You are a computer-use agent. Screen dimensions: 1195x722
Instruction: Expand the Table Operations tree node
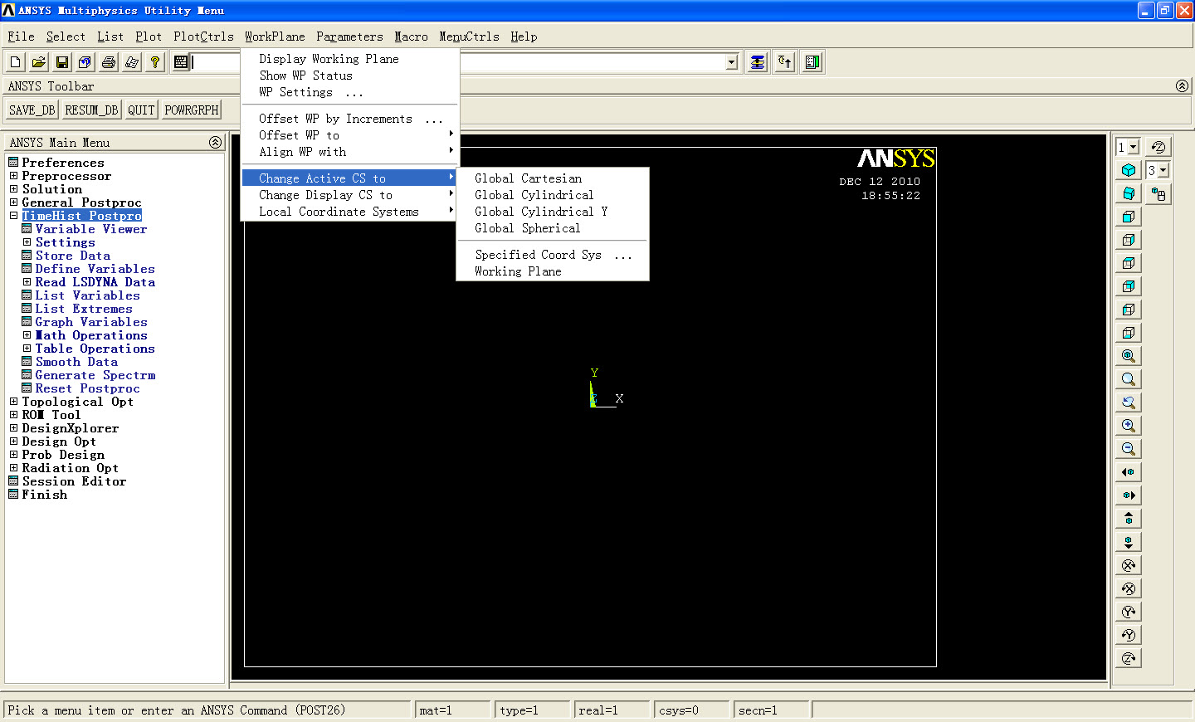click(x=27, y=349)
